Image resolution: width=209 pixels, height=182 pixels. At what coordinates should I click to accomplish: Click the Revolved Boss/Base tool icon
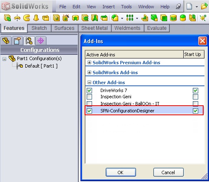tap(17, 18)
